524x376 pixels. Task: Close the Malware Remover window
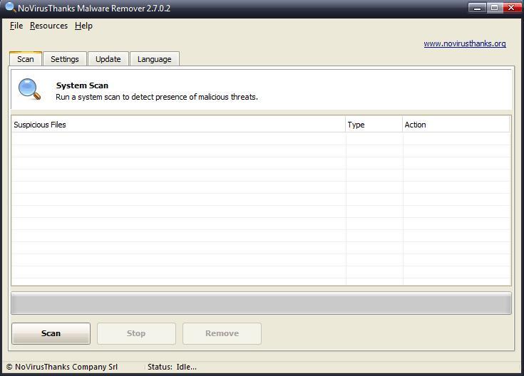click(x=512, y=8)
